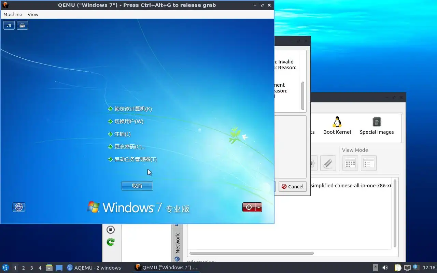Select the change password option (C)

point(130,147)
